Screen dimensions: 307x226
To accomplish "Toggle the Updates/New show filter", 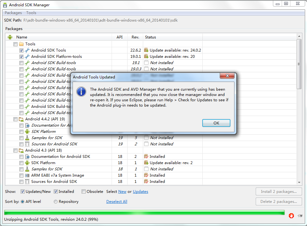I will point(23,192).
